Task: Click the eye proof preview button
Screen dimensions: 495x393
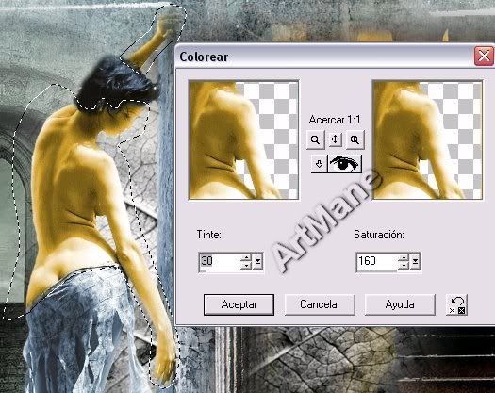Action: tap(344, 163)
